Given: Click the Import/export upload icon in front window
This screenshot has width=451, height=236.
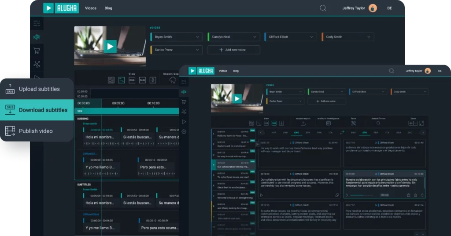Looking at the screenshot, I should (303, 123).
